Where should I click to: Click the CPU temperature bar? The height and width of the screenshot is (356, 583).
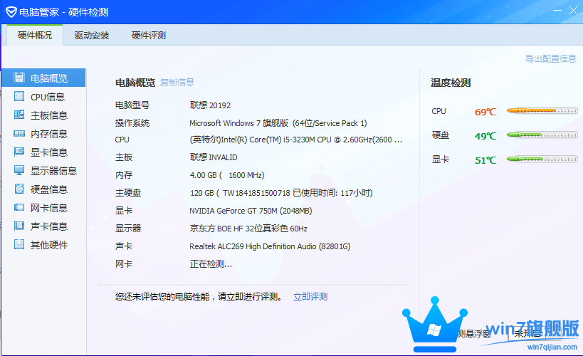pos(542,110)
